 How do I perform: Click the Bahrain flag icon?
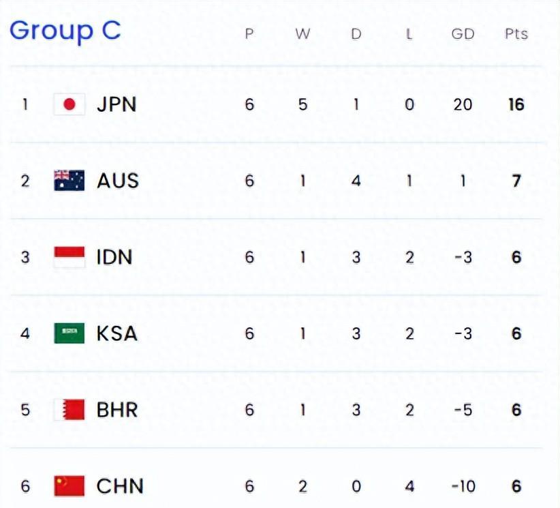click(x=69, y=409)
